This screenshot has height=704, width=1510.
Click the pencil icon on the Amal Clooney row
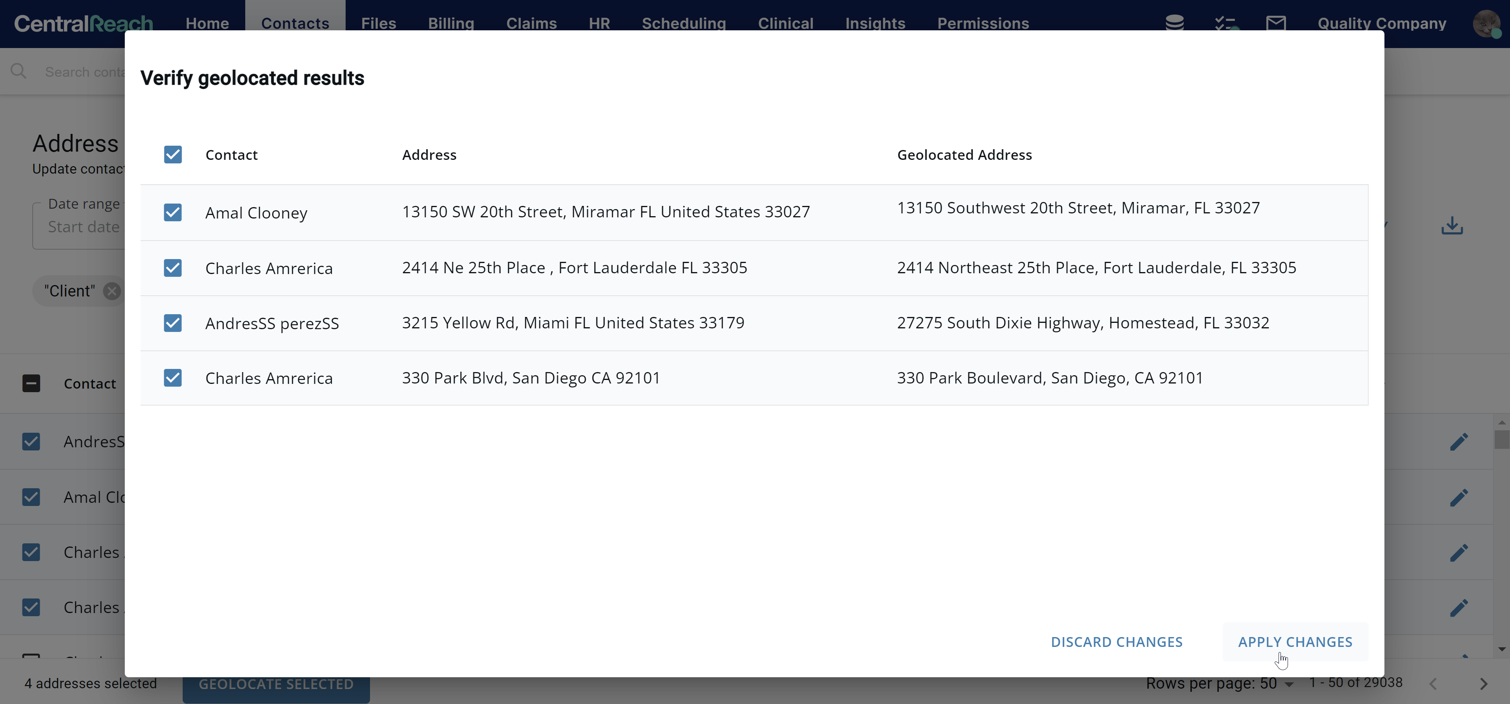(1459, 497)
